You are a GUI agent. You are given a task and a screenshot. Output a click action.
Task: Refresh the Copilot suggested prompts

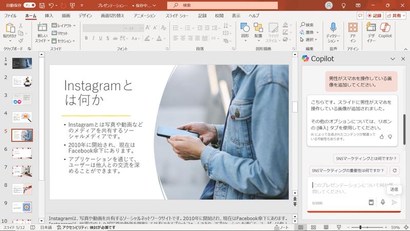coord(394,170)
